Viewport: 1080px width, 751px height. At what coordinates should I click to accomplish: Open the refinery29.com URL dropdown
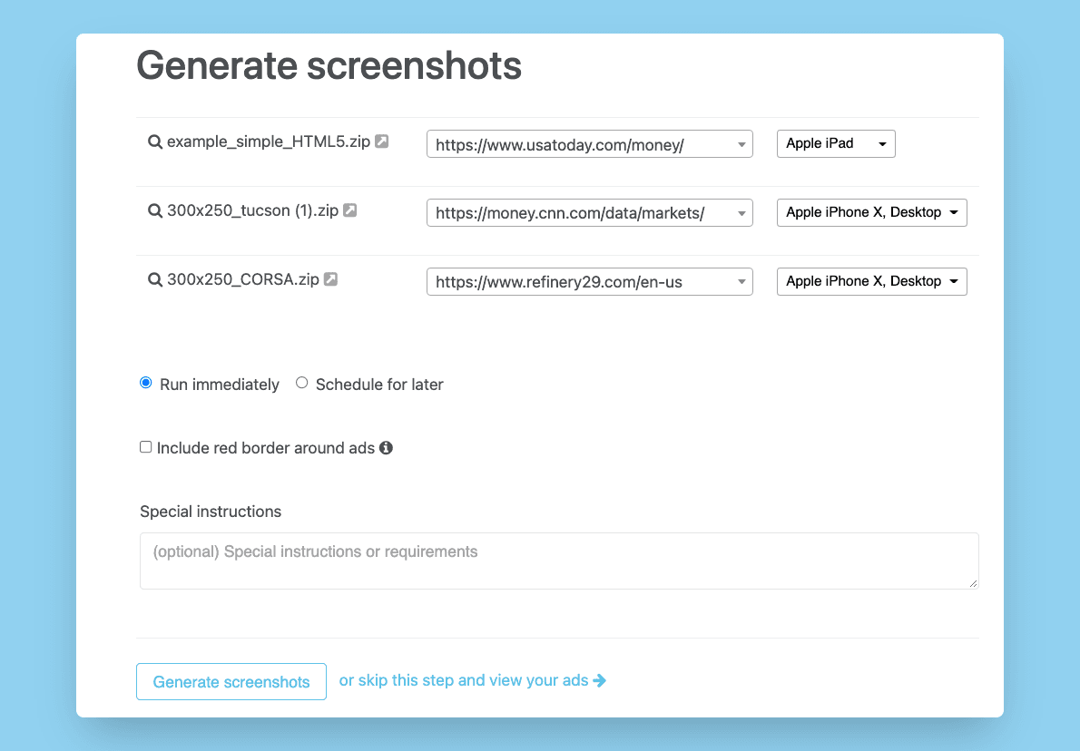pos(590,281)
